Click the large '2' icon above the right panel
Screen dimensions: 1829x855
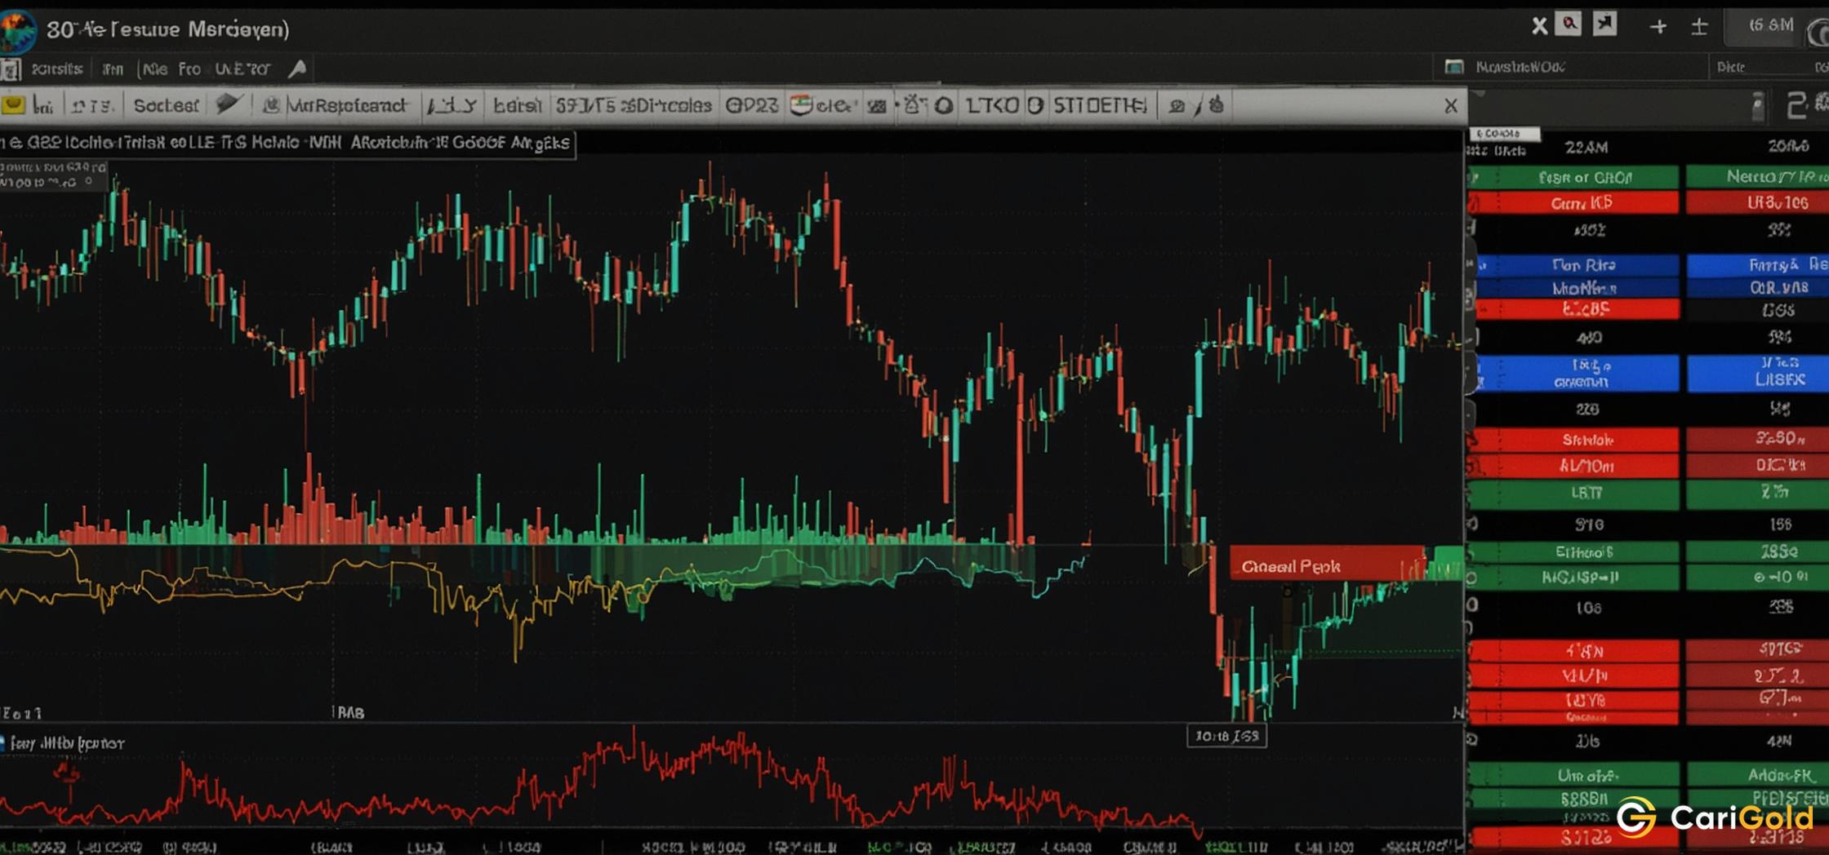pyautogui.click(x=1796, y=106)
